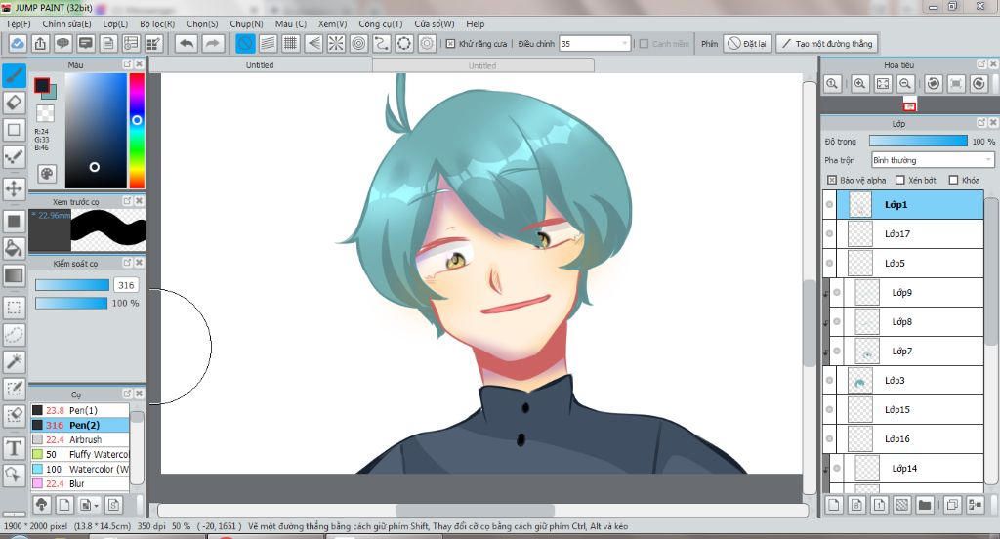Toggle visibility of layer Lớp15

click(829, 410)
